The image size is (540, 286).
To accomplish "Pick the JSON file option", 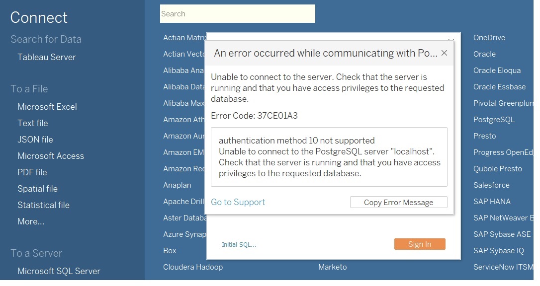I will point(35,140).
